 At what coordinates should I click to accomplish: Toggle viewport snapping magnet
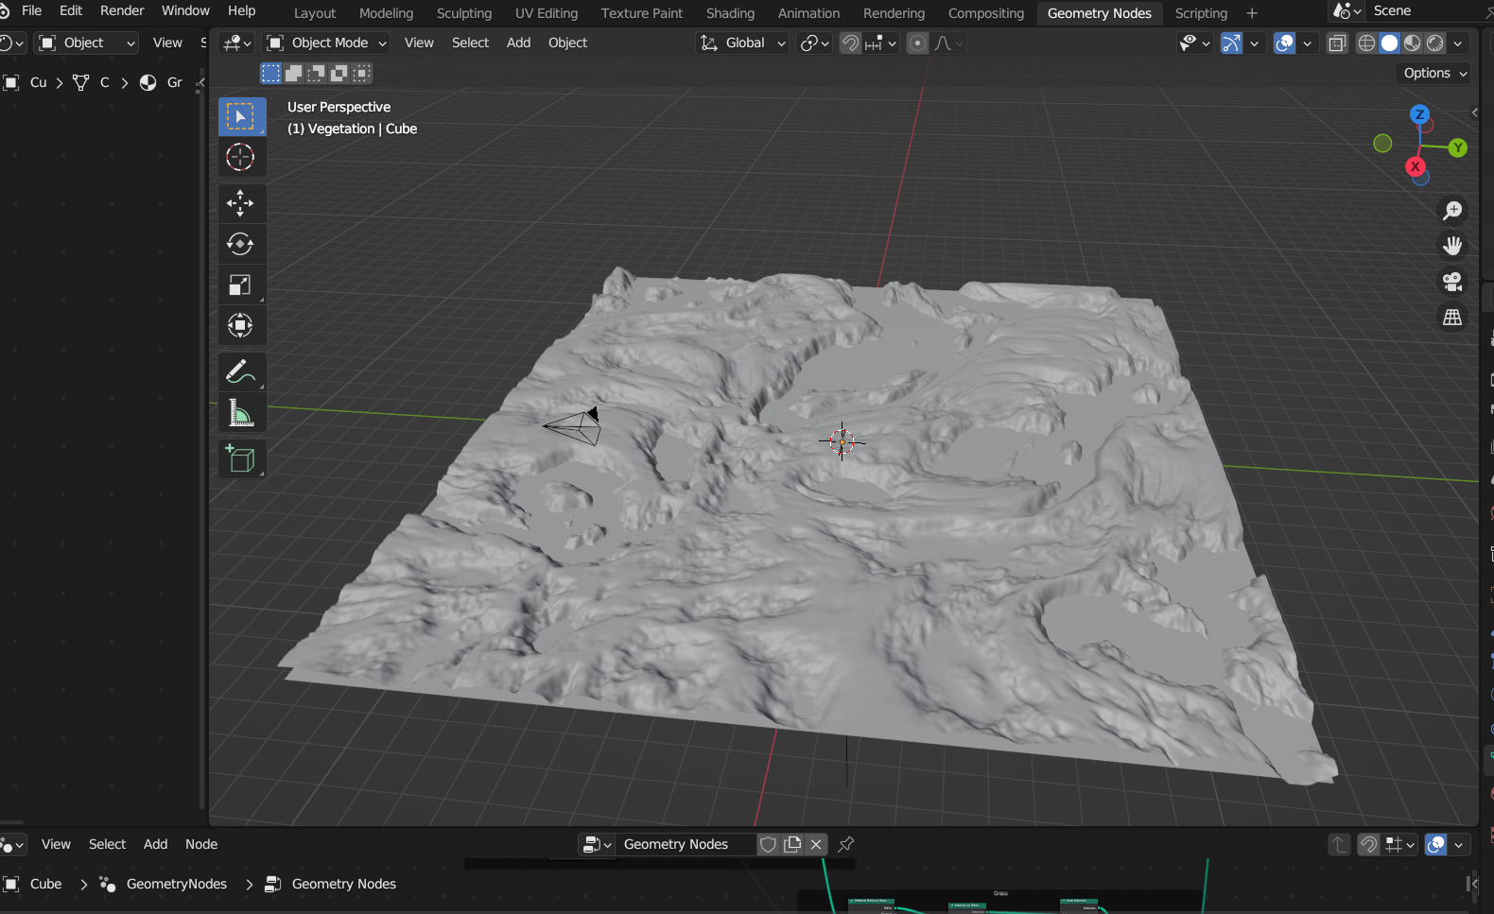pyautogui.click(x=850, y=43)
